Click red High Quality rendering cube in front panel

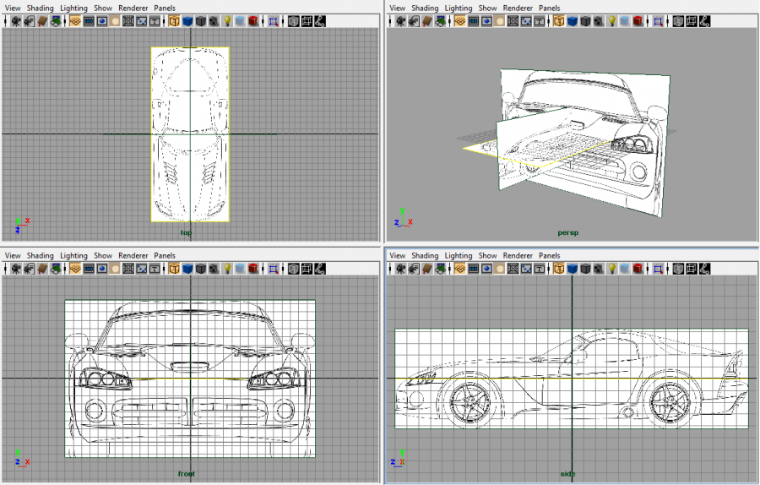point(253,269)
